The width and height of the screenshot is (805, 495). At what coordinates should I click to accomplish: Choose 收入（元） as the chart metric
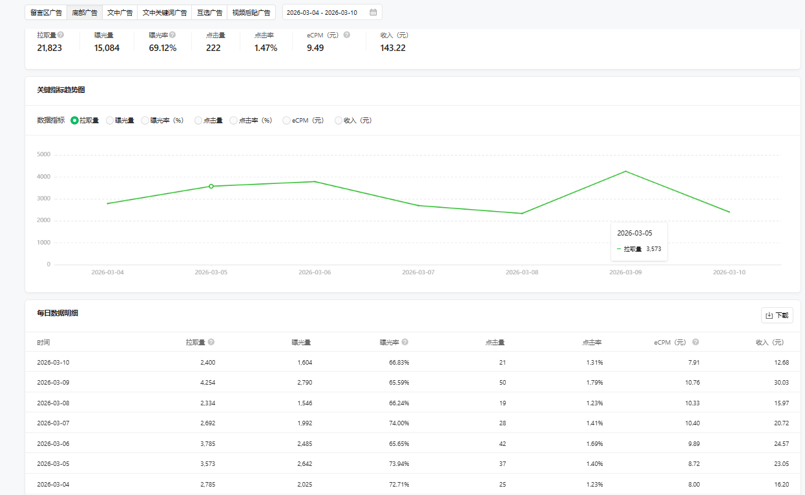click(339, 120)
